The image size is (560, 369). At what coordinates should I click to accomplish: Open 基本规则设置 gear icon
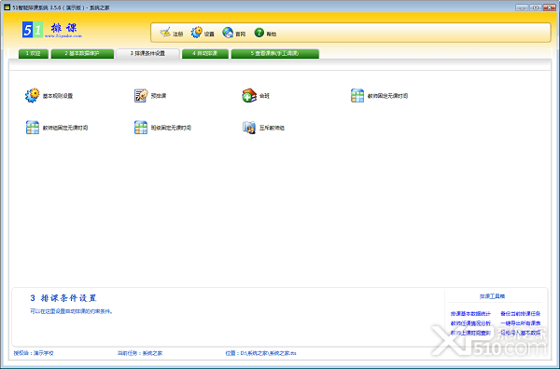pyautogui.click(x=32, y=96)
